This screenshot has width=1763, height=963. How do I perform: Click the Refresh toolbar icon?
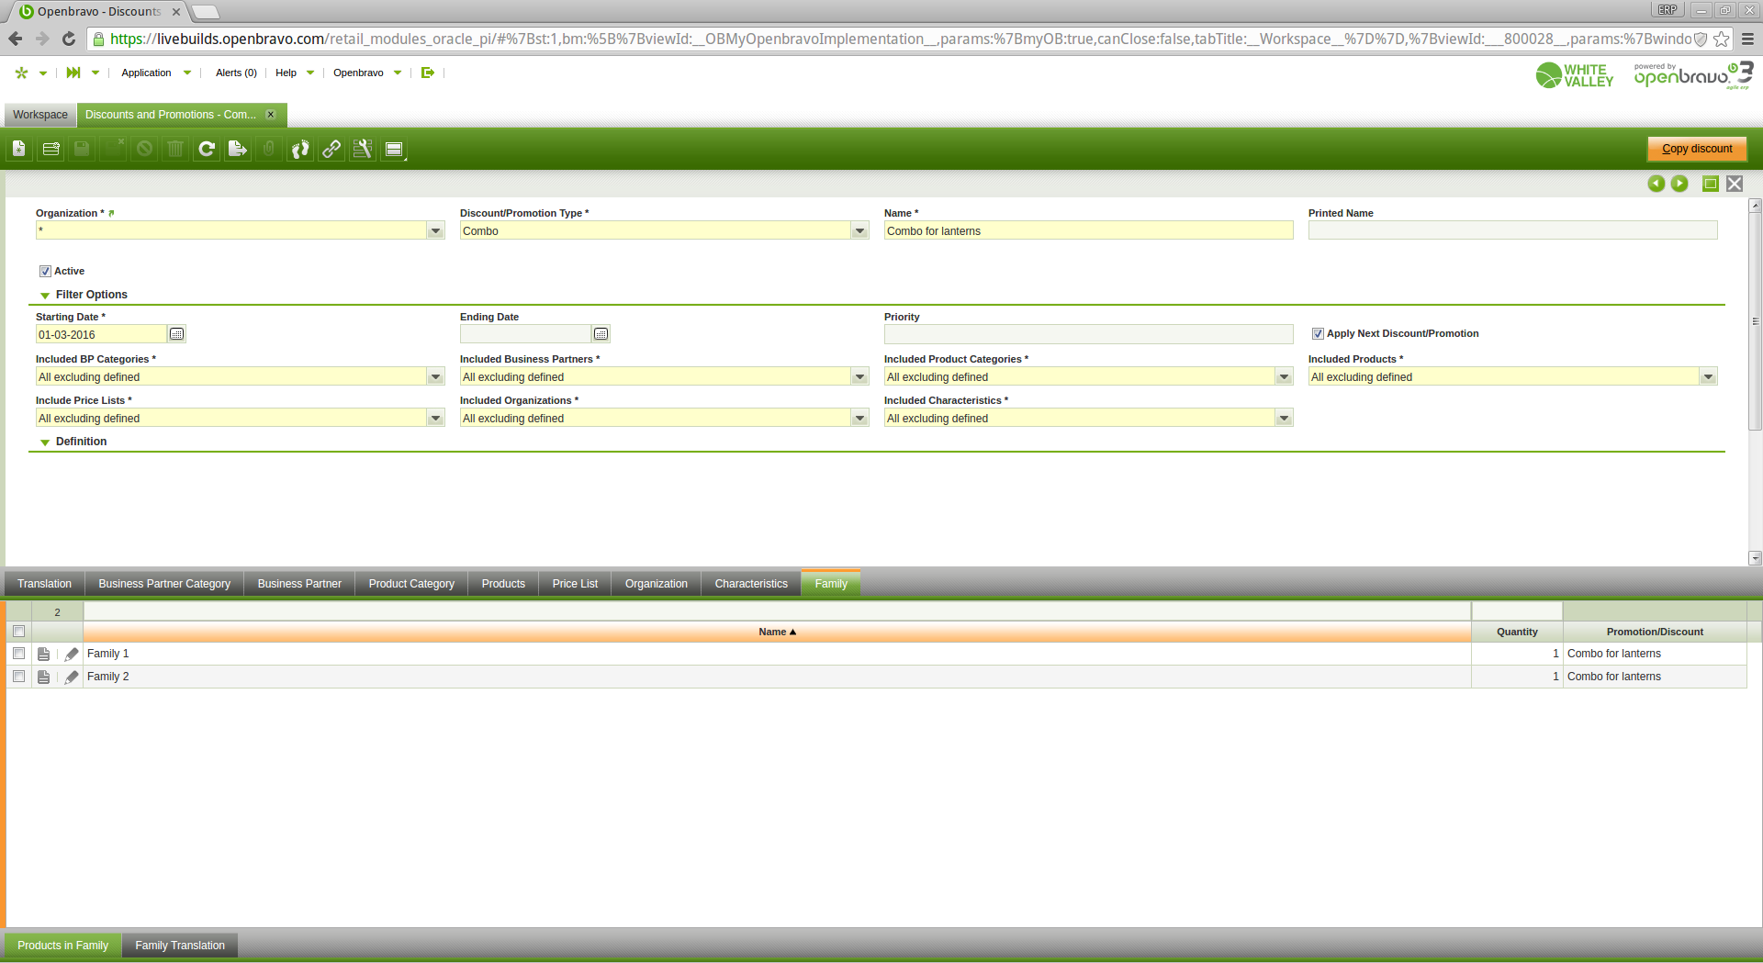207,149
